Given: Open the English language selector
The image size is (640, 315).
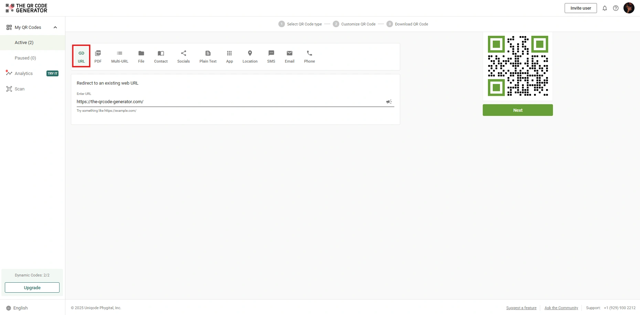Looking at the screenshot, I should coord(17,308).
